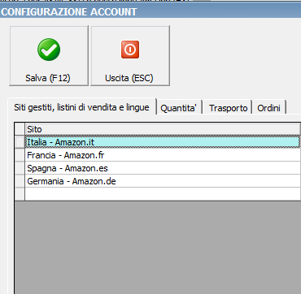301x294 pixels.
Task: Click the Sito column header
Action: 163,129
